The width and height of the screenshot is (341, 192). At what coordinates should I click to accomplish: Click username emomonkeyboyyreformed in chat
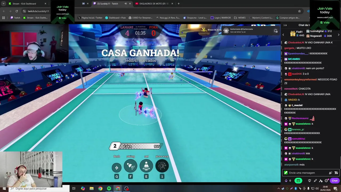(300, 79)
